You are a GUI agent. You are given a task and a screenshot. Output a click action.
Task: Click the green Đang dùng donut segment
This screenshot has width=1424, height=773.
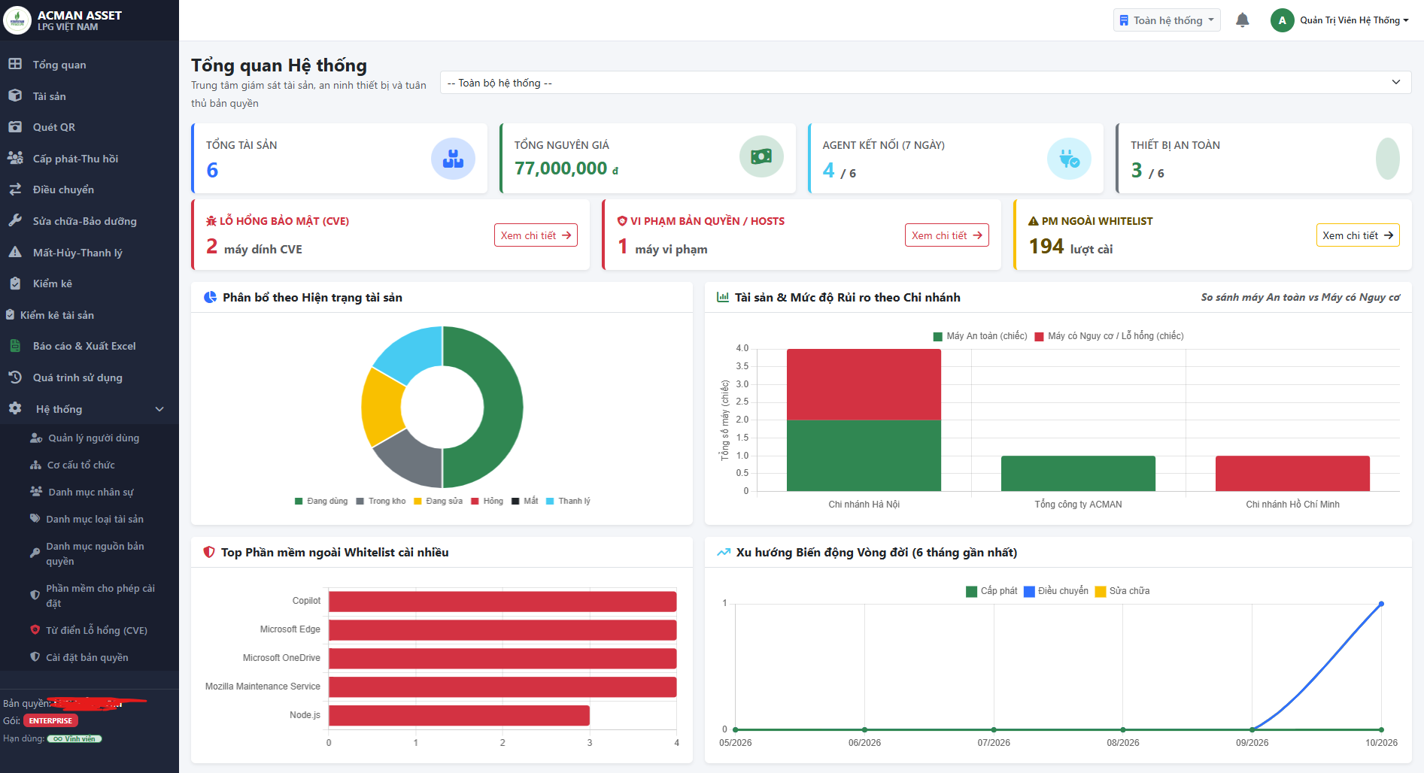pyautogui.click(x=502, y=407)
